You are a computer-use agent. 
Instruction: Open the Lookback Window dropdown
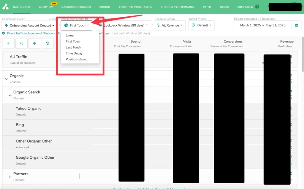click(125, 25)
